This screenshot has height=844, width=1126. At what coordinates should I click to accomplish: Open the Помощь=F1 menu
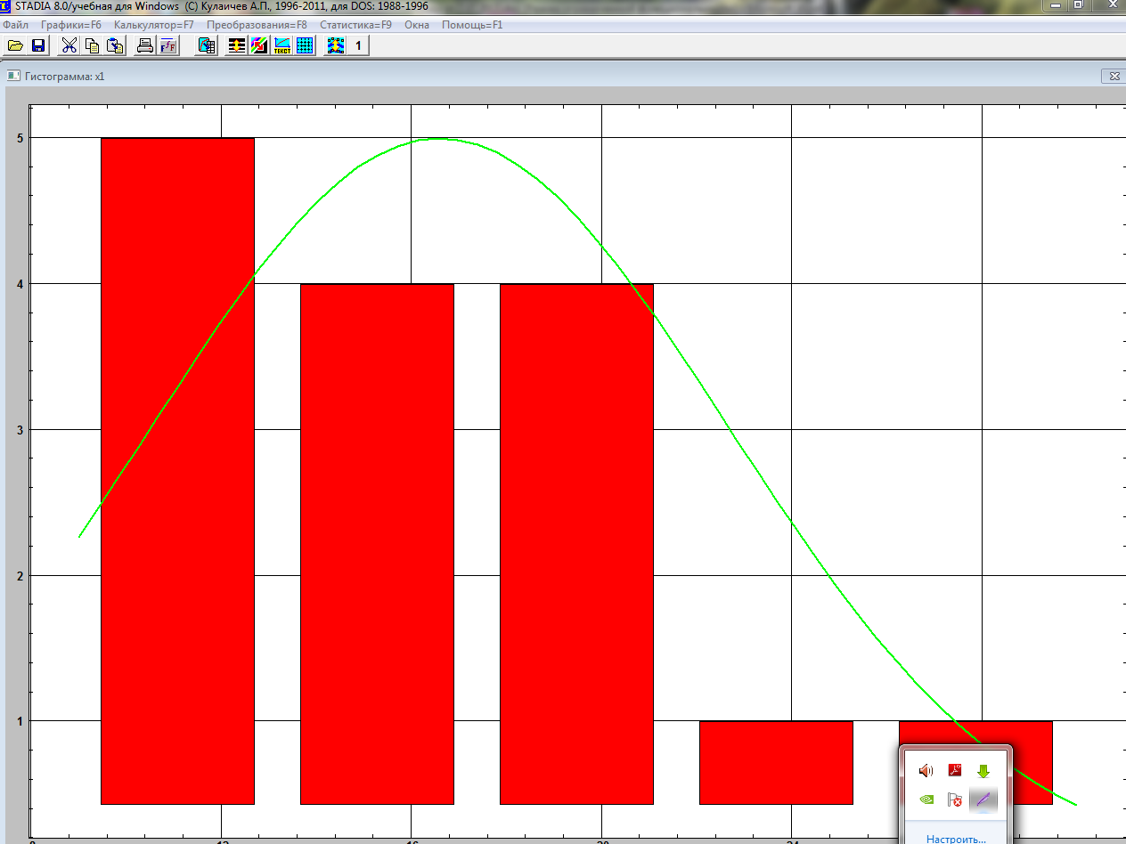pos(472,25)
